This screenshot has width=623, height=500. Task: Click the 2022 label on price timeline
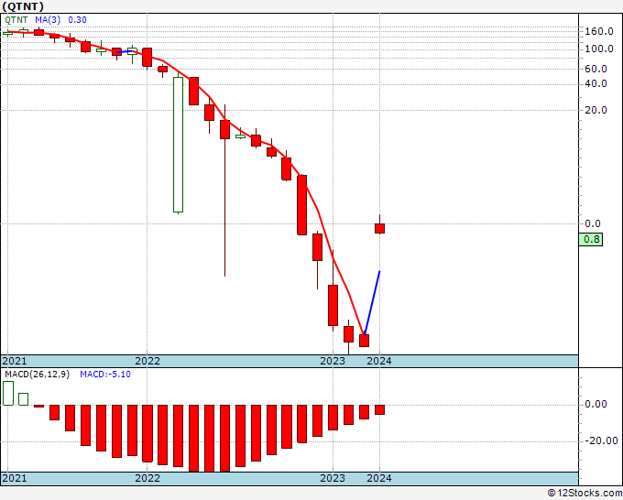[148, 361]
